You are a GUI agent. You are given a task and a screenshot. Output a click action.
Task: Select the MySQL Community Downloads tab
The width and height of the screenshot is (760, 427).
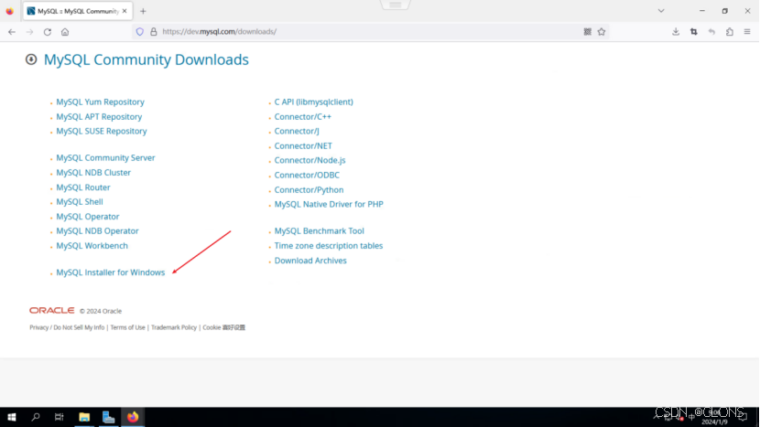tap(78, 11)
